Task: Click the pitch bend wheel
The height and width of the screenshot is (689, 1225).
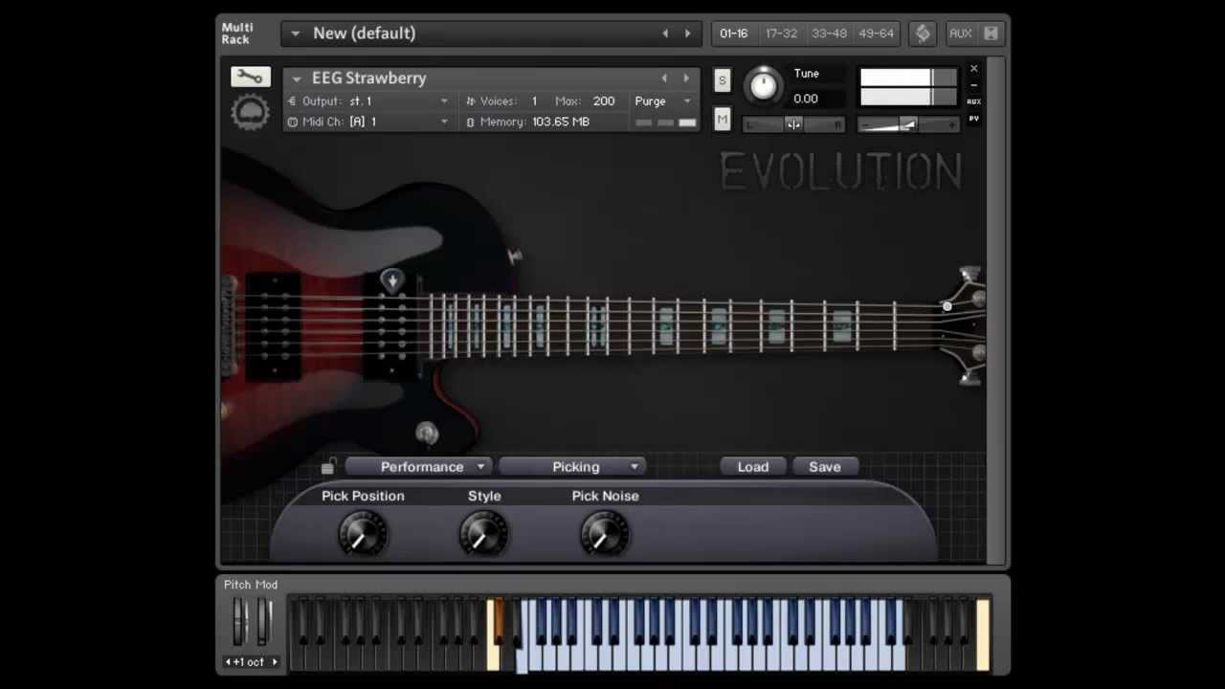Action: (x=239, y=623)
